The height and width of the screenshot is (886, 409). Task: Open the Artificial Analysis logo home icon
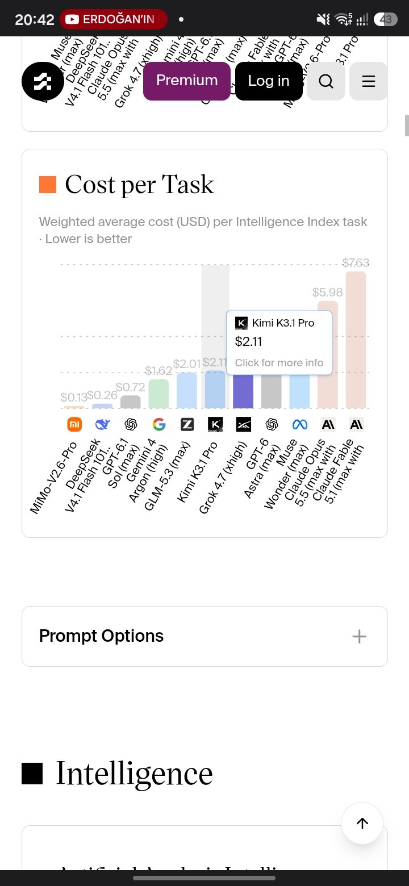pos(44,81)
